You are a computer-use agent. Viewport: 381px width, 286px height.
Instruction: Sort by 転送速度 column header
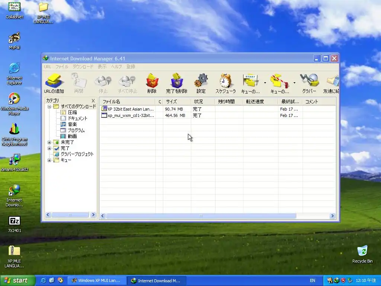pyautogui.click(x=260, y=102)
